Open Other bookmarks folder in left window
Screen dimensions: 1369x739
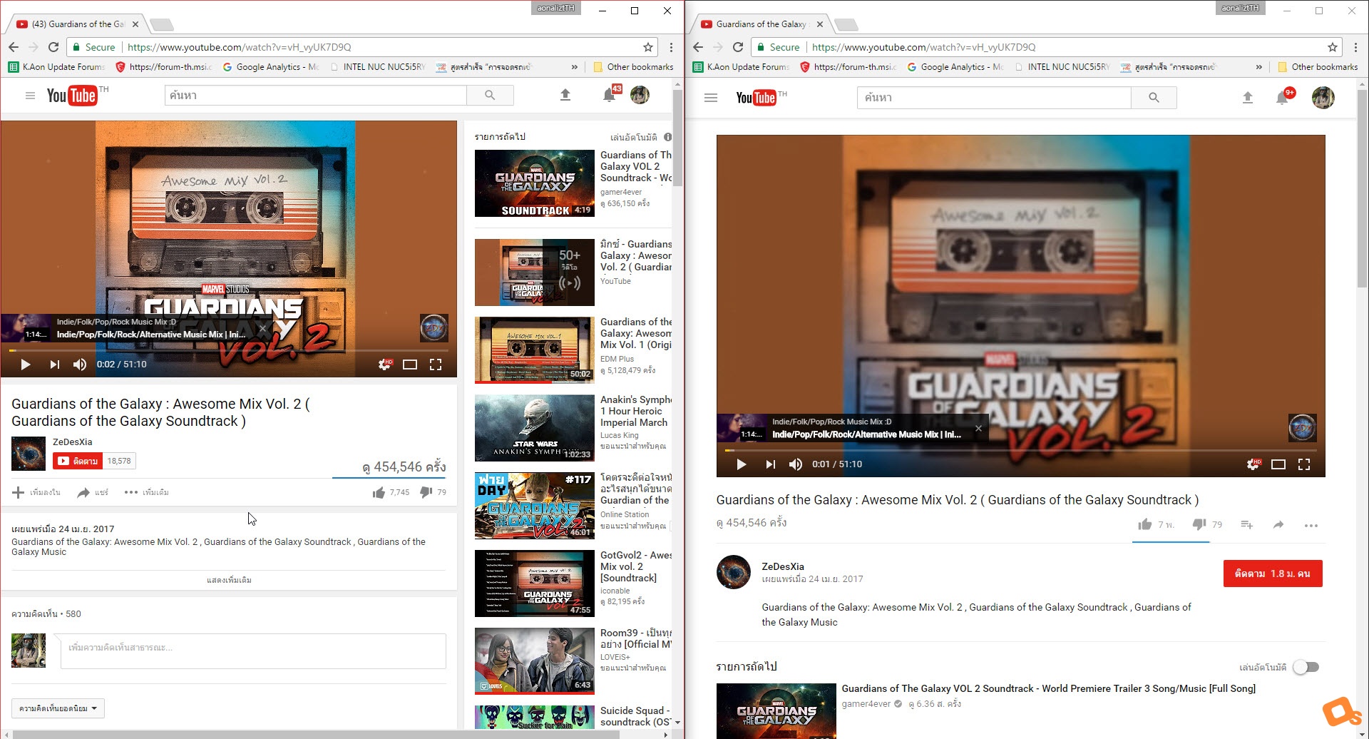633,67
